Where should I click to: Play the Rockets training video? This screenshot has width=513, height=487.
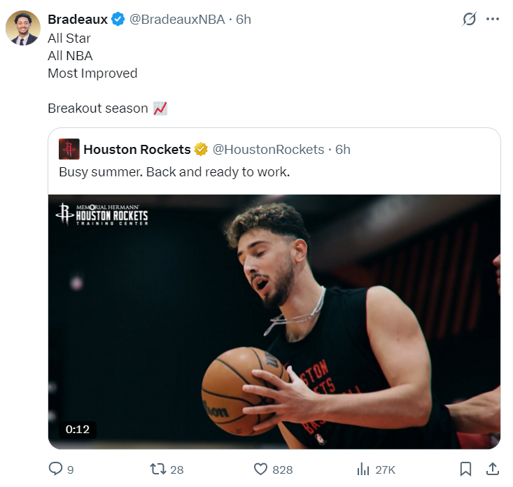click(274, 321)
